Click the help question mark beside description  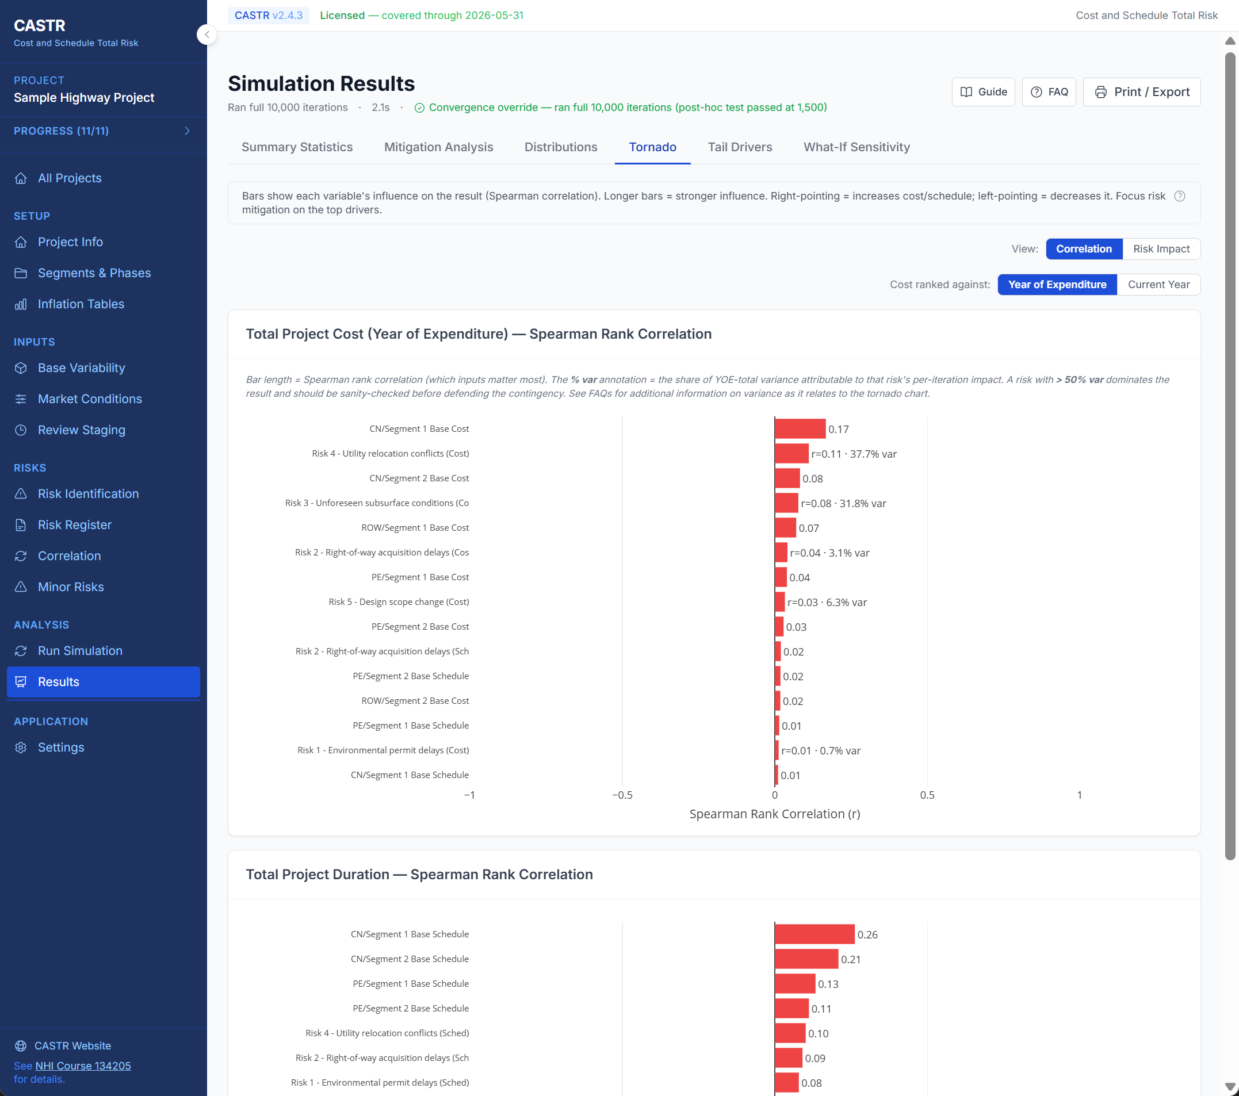[1179, 196]
